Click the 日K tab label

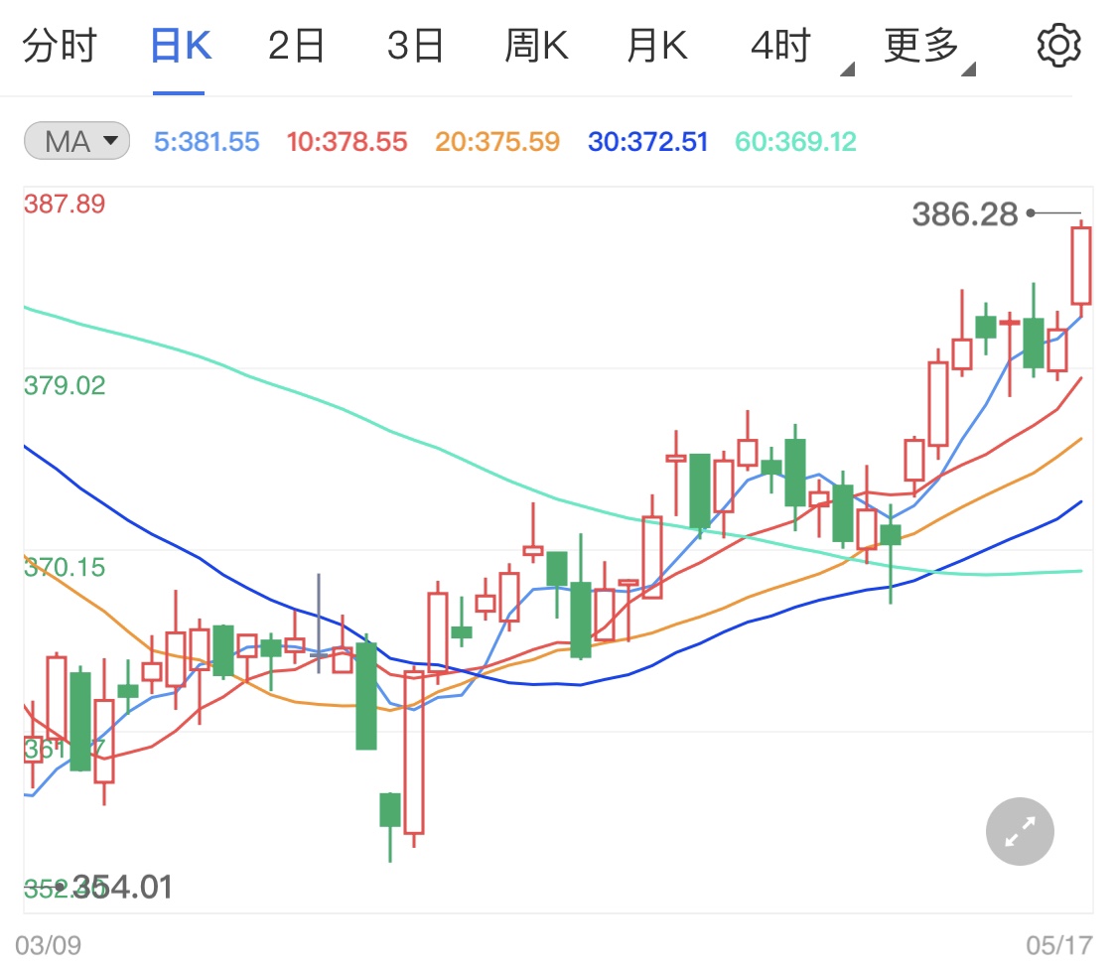tap(179, 44)
